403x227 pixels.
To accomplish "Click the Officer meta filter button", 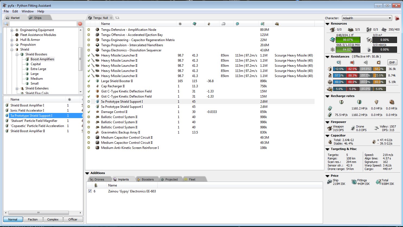I will pos(73,219).
